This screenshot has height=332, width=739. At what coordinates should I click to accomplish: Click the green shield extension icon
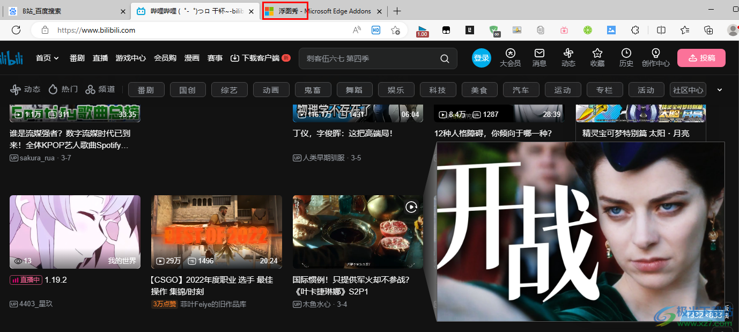click(494, 31)
